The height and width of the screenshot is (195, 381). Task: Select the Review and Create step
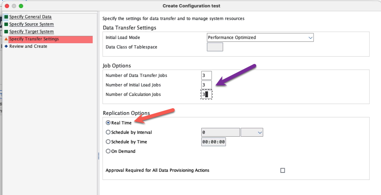(x=28, y=46)
